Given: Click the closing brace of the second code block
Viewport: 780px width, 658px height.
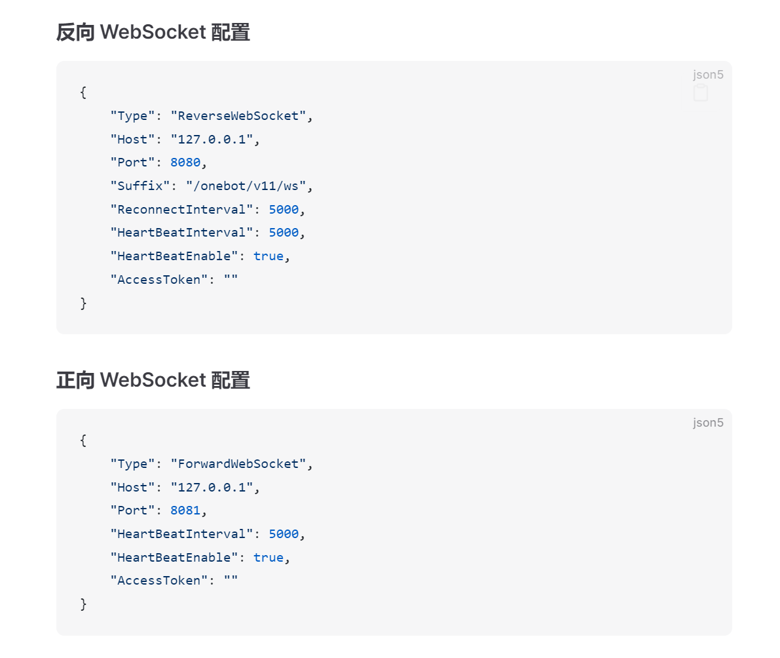Looking at the screenshot, I should click(83, 604).
